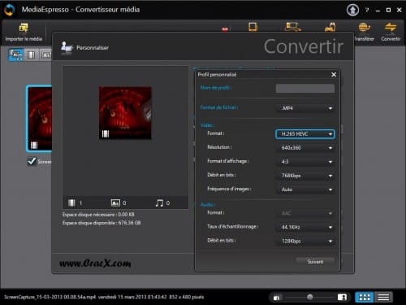This screenshot has height=305, width=406.
Task: Open help with the question mark icon
Action: point(367,10)
